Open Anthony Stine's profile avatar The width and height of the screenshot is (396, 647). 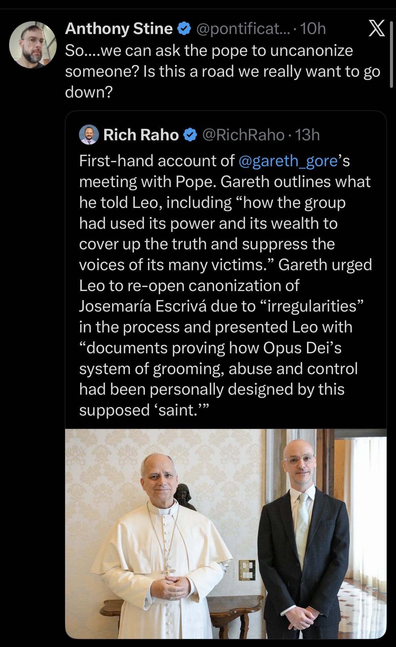click(x=33, y=45)
